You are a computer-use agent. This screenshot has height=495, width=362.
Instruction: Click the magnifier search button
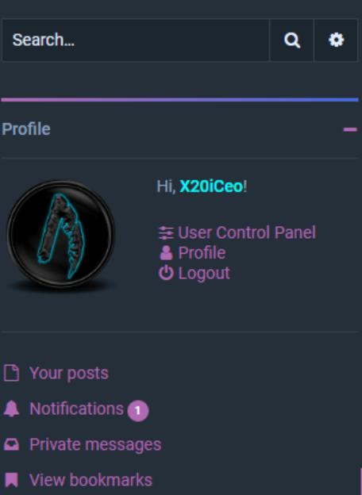pos(291,40)
